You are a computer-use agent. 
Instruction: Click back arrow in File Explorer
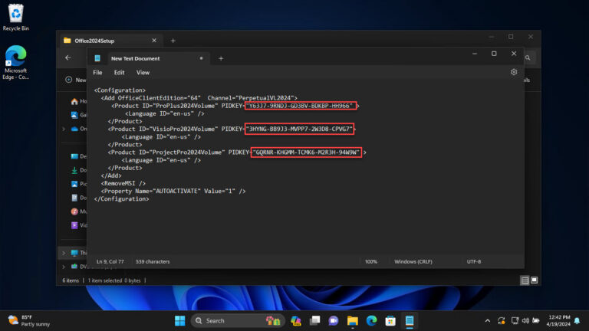67,57
